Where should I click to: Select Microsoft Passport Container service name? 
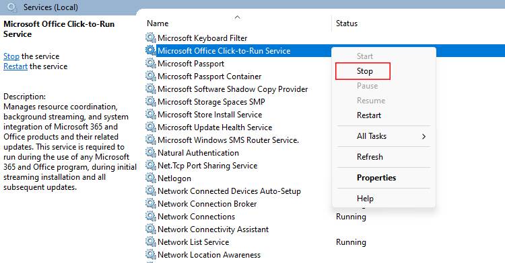209,76
